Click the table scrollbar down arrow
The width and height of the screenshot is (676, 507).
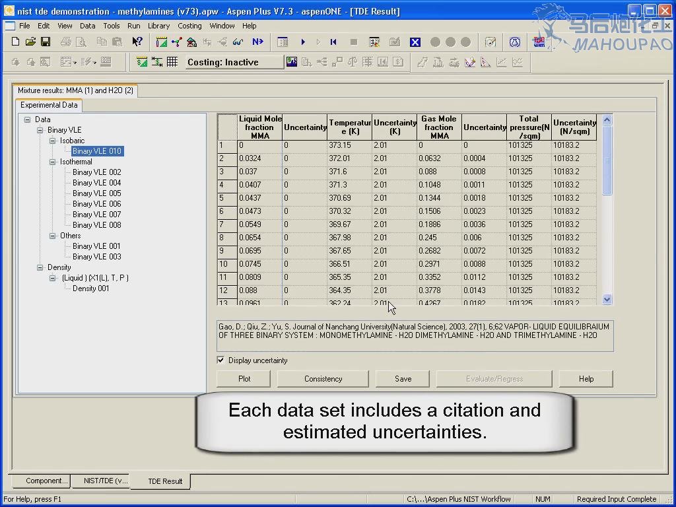tap(607, 299)
